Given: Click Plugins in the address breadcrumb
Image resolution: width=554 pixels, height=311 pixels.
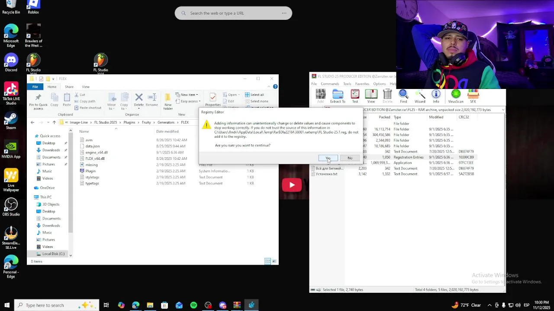Looking at the screenshot, I should coord(129,123).
